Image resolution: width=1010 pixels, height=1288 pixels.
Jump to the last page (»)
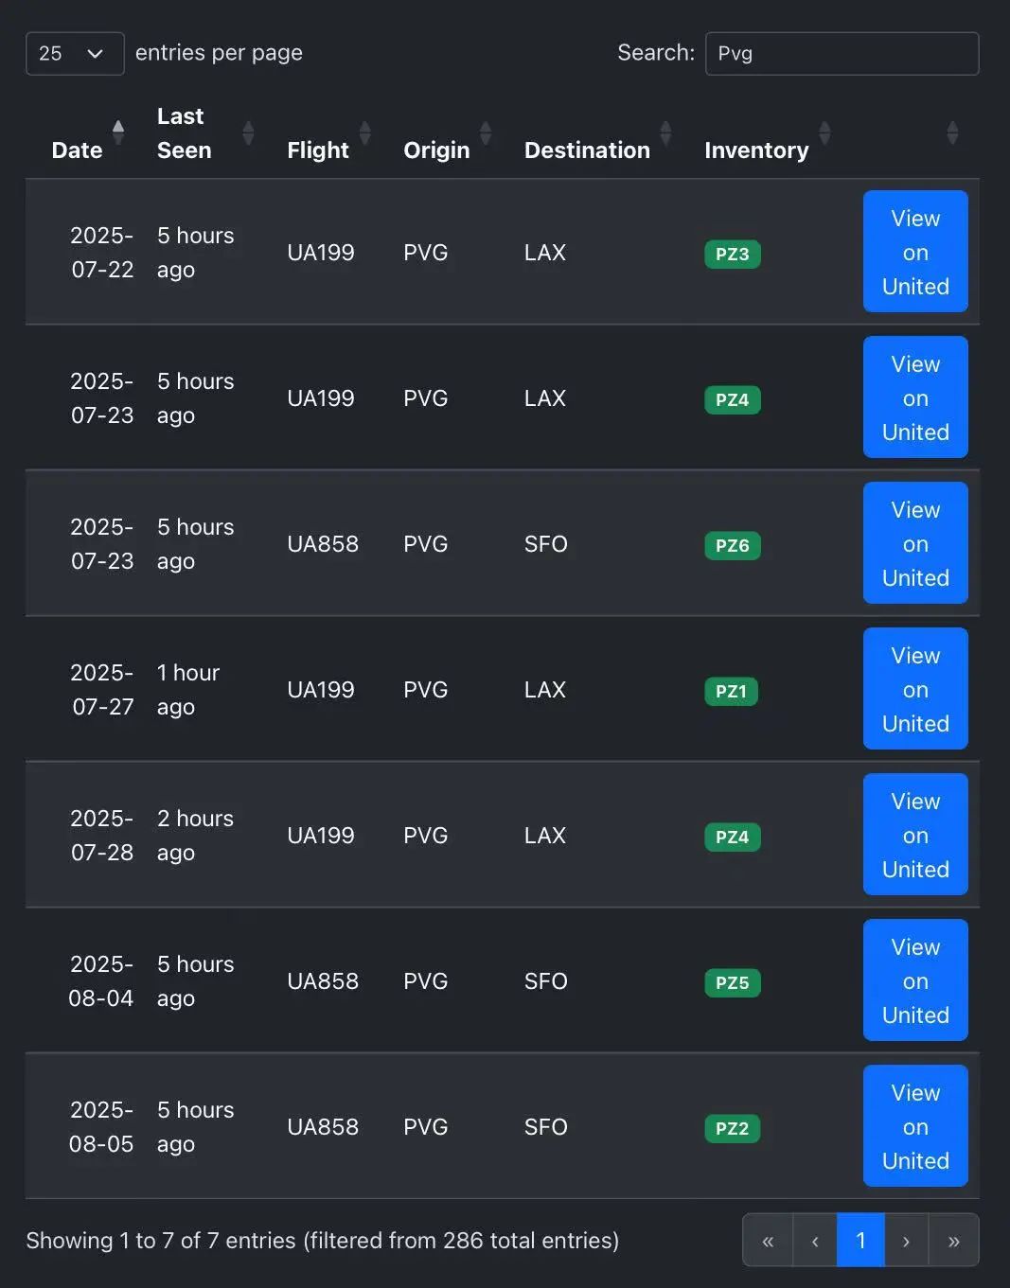point(954,1241)
